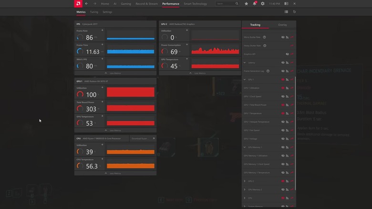Open the Gaming tab
Screen dimensions: 372x209
pos(126,4)
